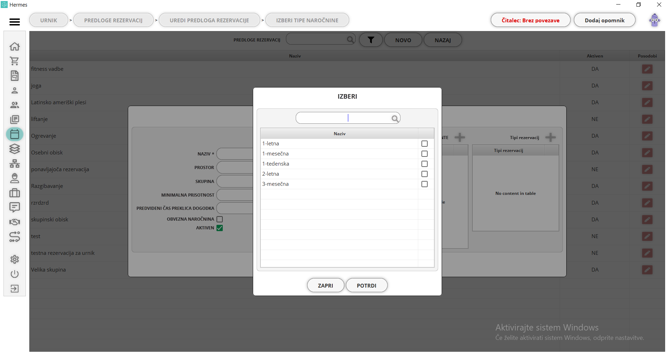Open the shopping cart icon
Screen dimensions: 670x358
[x=15, y=61]
